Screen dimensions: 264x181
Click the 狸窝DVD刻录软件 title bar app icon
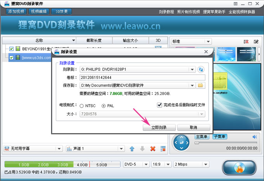click(7, 3)
